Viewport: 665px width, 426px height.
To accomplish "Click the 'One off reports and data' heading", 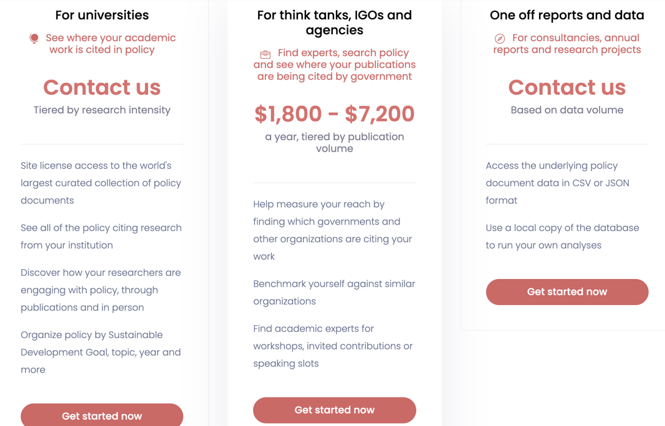I will tap(567, 15).
